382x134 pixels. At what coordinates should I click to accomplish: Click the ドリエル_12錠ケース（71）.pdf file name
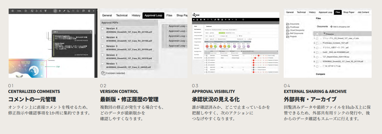[x=336, y=48]
